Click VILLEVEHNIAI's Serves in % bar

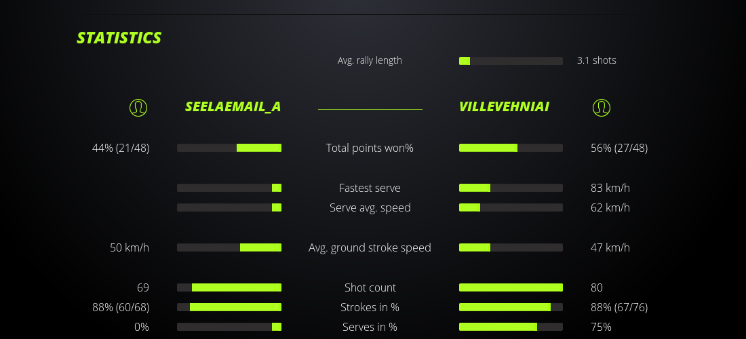point(511,327)
